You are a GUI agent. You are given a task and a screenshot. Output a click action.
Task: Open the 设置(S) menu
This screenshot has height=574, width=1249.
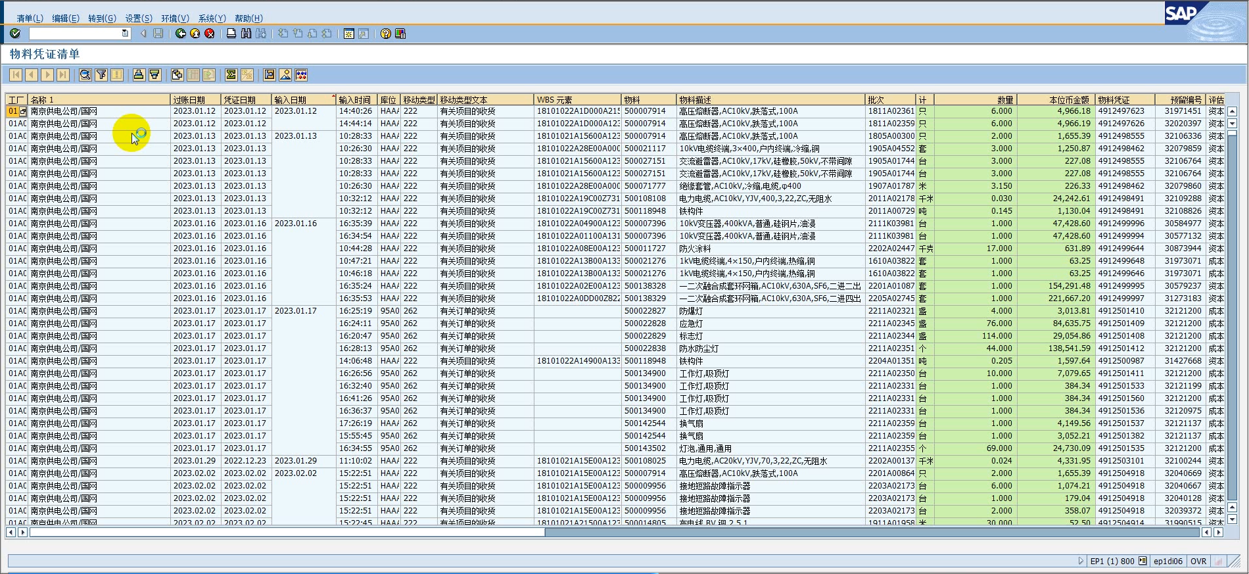[x=139, y=18]
